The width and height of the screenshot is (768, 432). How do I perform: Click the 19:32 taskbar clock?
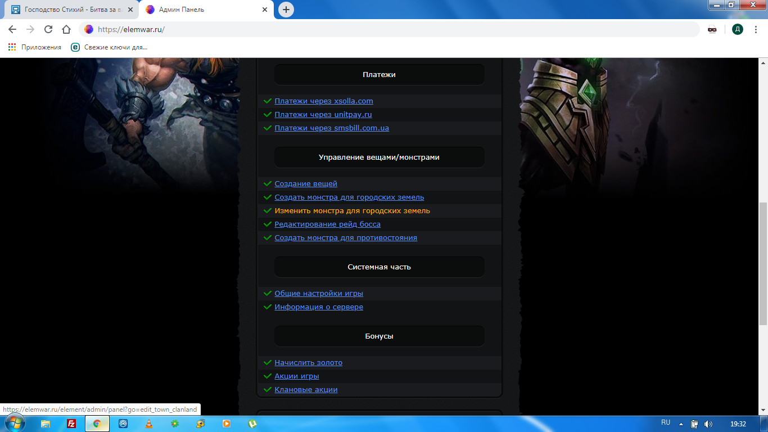[738, 424]
